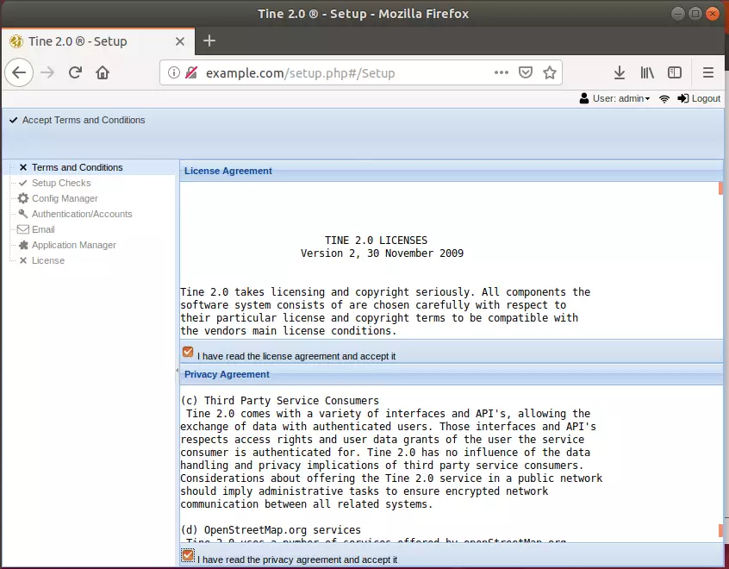Click the Privacy Agreement scrollbar bottom handle
The image size is (729, 569).
(720, 531)
